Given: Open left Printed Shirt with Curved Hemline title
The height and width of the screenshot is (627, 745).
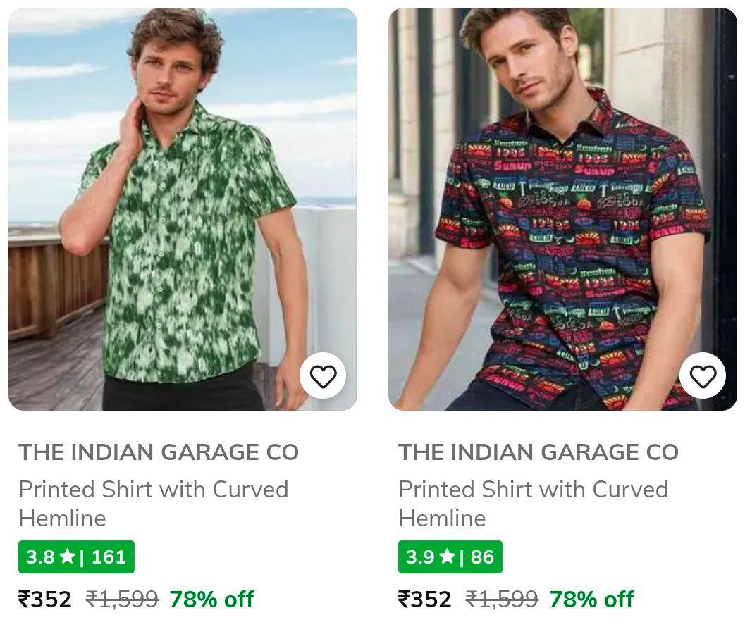Looking at the screenshot, I should click(x=153, y=503).
